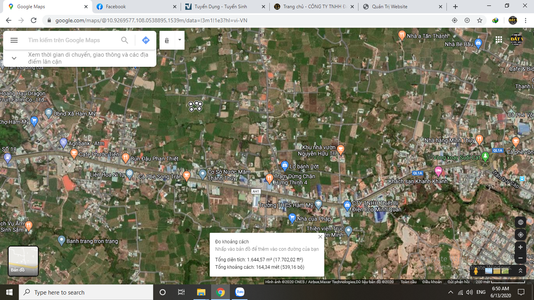Open the Google Maps hamburger menu
The height and width of the screenshot is (300, 534).
pos(14,40)
